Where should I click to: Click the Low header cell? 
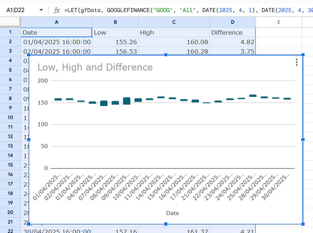coord(116,32)
